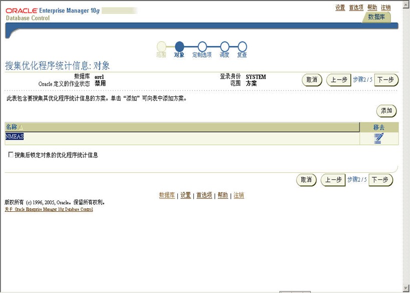Click the remove icon for NMEAS row
Screen dimensions: 410x293
pos(378,138)
